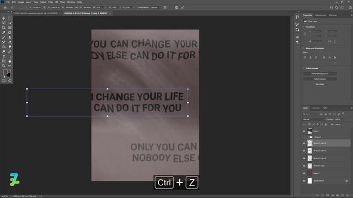Toggle warp mode in options bar
Screen dimensions: 353x198
click(165, 7)
